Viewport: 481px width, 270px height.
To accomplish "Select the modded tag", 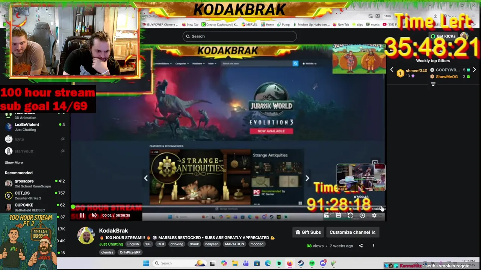I will tap(257, 244).
